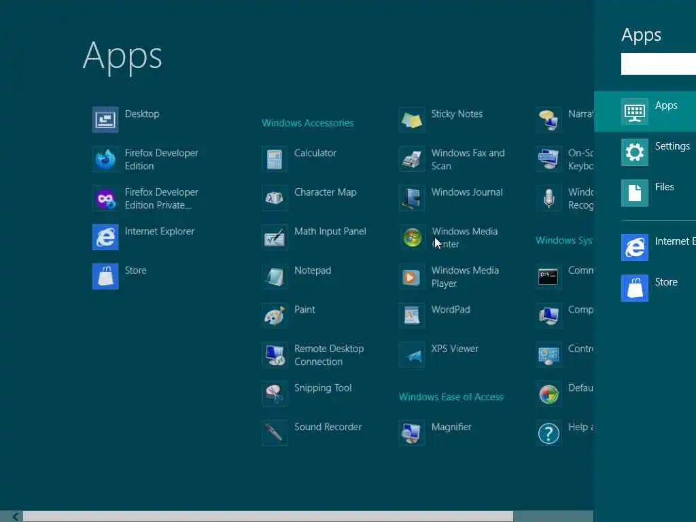Viewport: 696px width, 522px height.
Task: Click the Windows Accessories group heading
Action: click(308, 123)
